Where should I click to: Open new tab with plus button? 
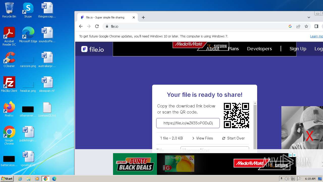point(143,17)
